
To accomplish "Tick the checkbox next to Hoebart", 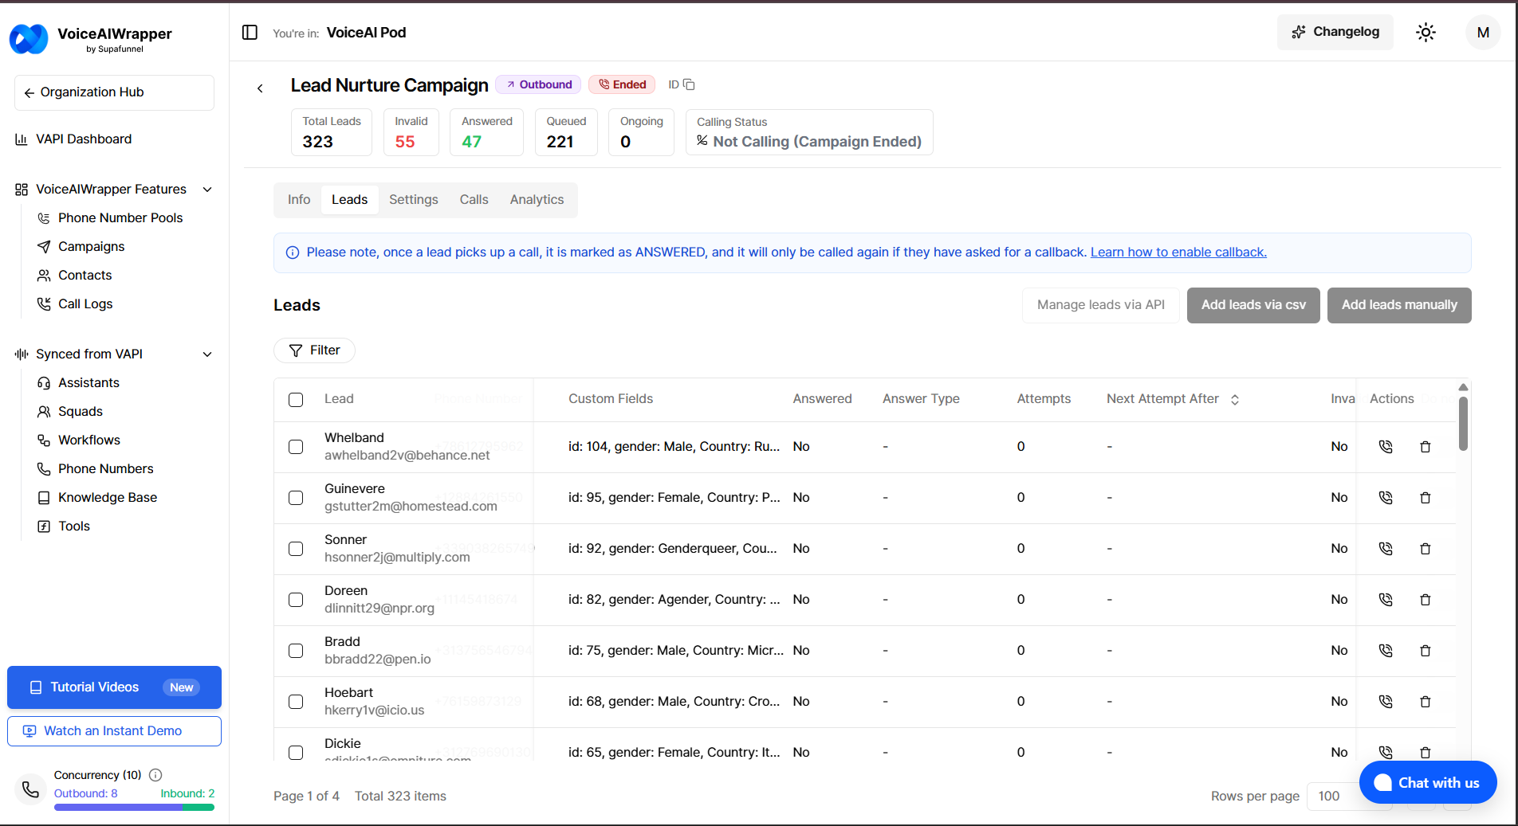I will pos(296,702).
